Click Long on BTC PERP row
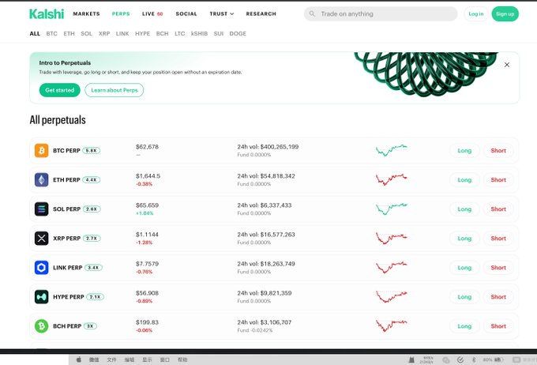This screenshot has width=537, height=365. (464, 151)
